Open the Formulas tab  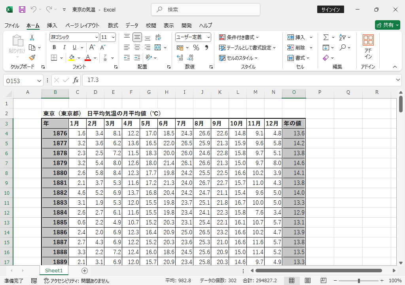(113, 25)
